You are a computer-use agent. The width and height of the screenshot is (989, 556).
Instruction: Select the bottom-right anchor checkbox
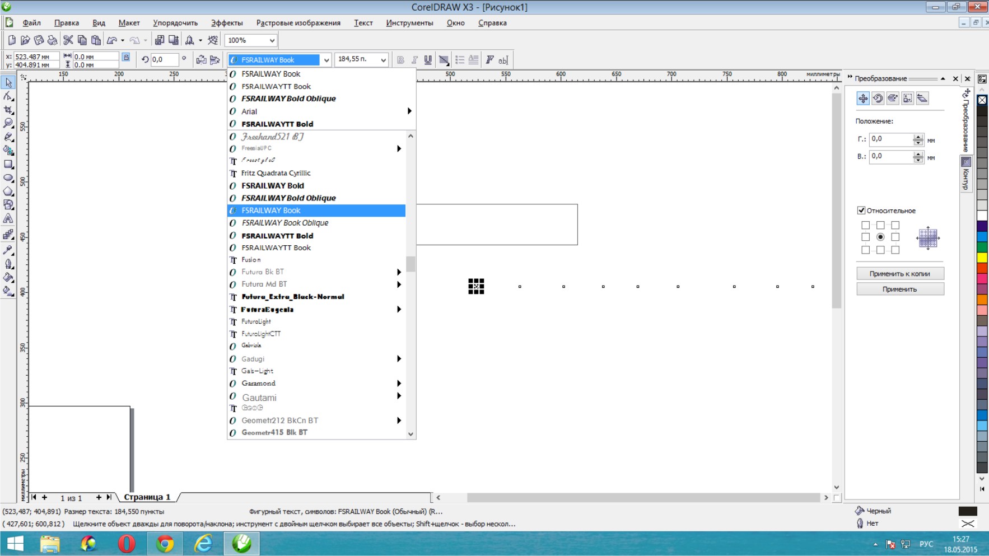tap(895, 250)
